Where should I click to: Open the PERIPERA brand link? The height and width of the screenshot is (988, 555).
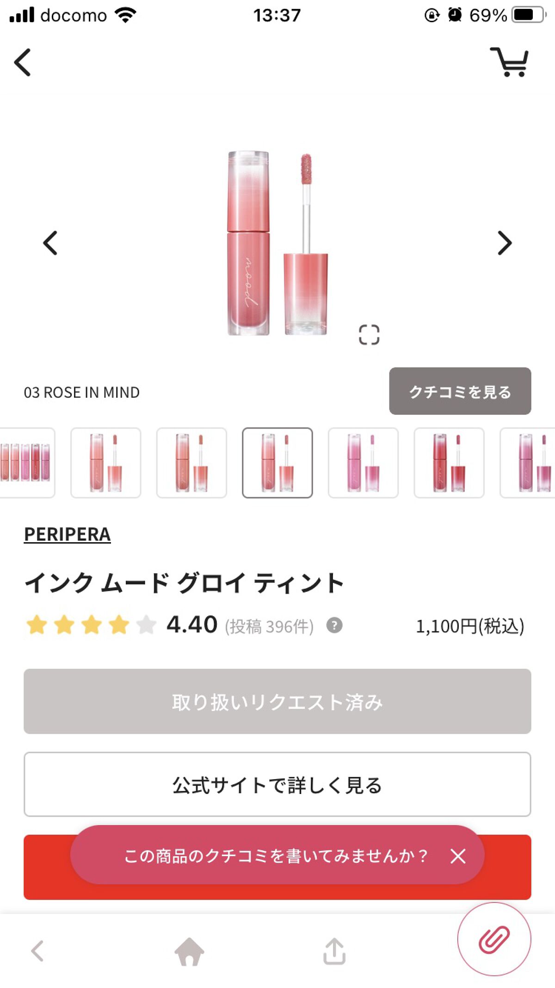67,534
